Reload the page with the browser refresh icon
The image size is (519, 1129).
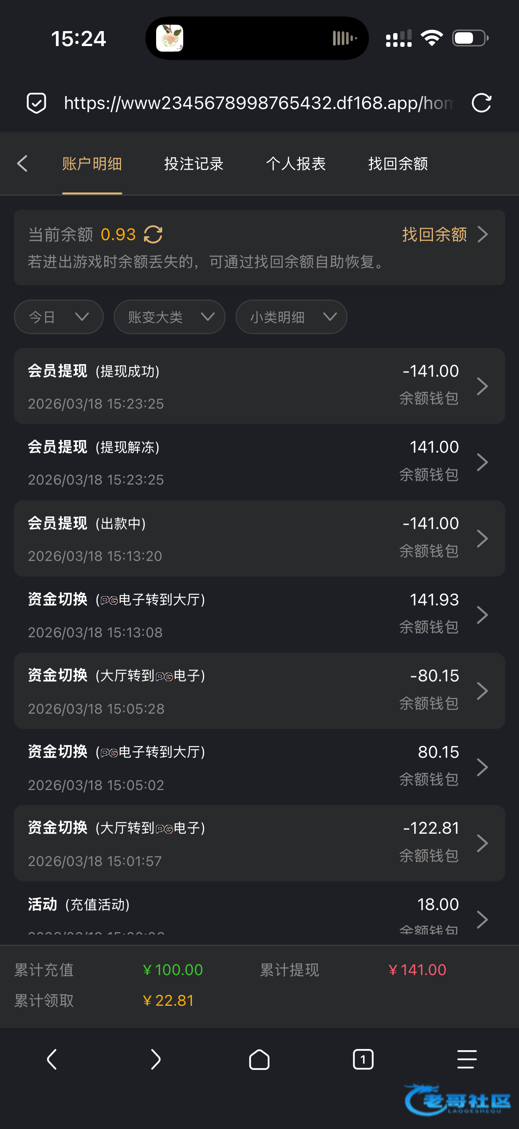(481, 103)
